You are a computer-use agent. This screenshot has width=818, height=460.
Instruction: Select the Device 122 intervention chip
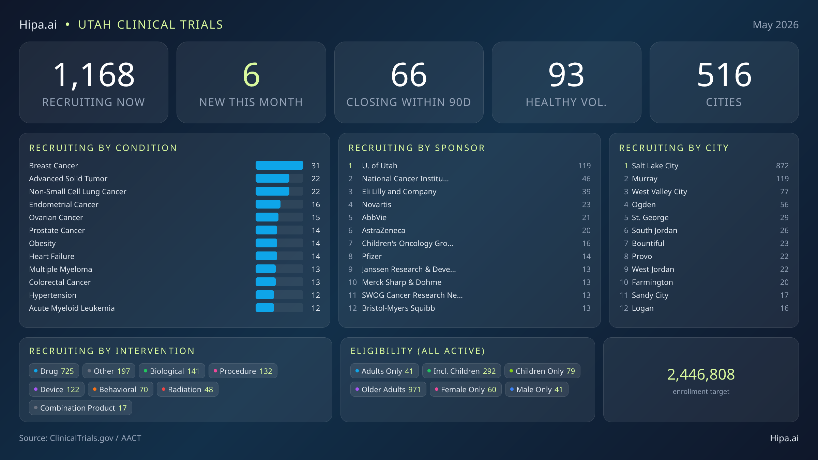coord(57,389)
